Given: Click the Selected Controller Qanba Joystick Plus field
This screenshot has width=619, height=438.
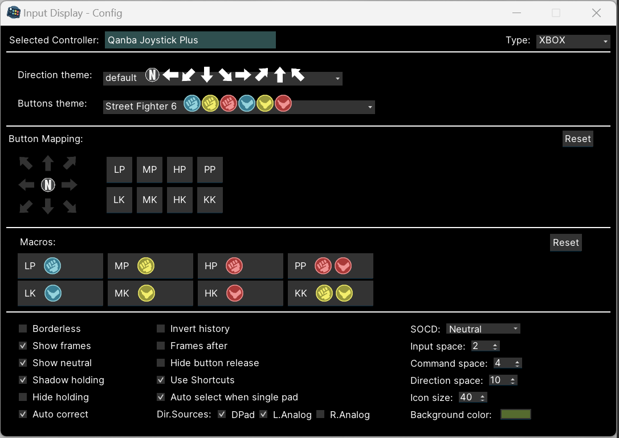Looking at the screenshot, I should [x=190, y=40].
